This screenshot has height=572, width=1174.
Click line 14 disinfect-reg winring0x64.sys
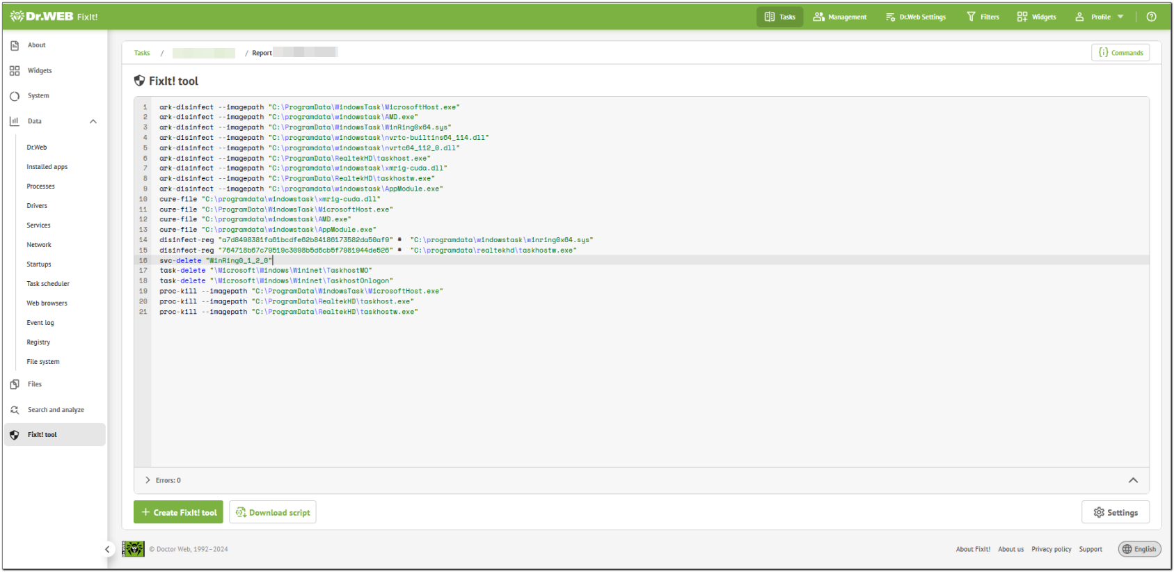376,240
